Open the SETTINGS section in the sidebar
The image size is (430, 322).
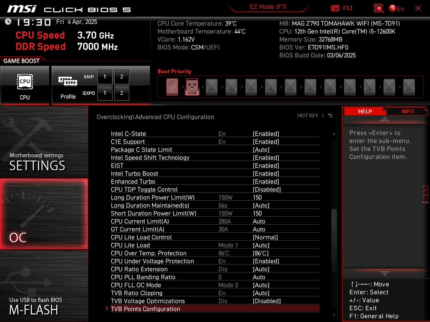click(44, 143)
